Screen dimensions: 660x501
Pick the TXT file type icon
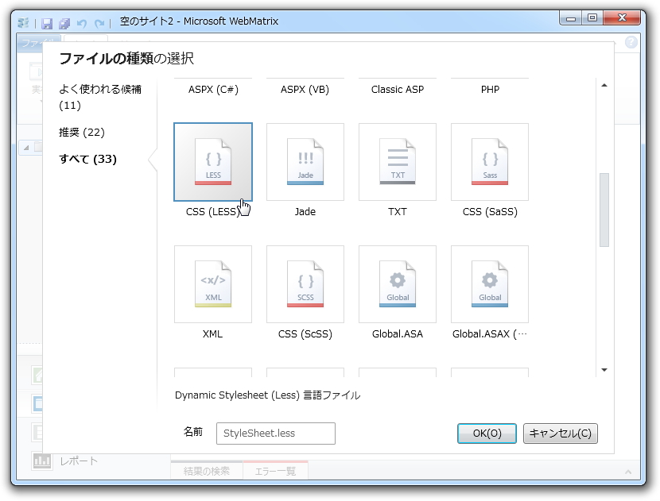coord(398,162)
